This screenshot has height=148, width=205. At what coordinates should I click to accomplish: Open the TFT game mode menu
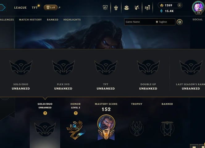[35, 8]
